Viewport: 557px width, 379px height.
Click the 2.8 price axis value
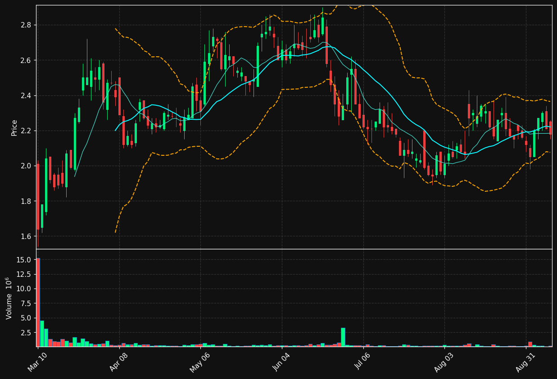[25, 25]
